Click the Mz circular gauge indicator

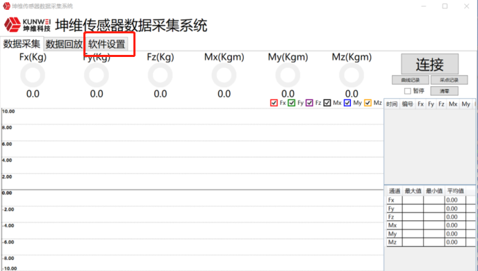click(352, 75)
